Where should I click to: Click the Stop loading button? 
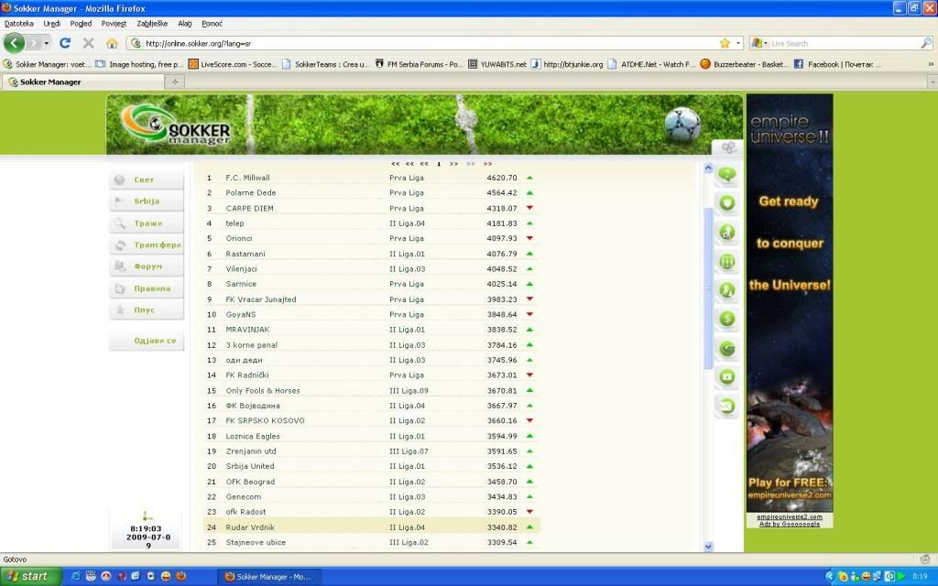click(89, 43)
